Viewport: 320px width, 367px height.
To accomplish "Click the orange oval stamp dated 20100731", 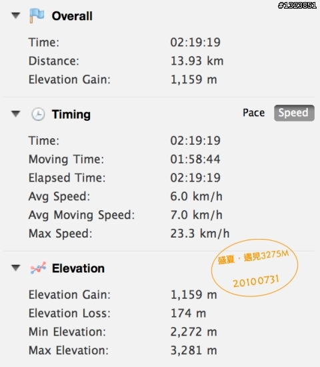I will [x=255, y=268].
